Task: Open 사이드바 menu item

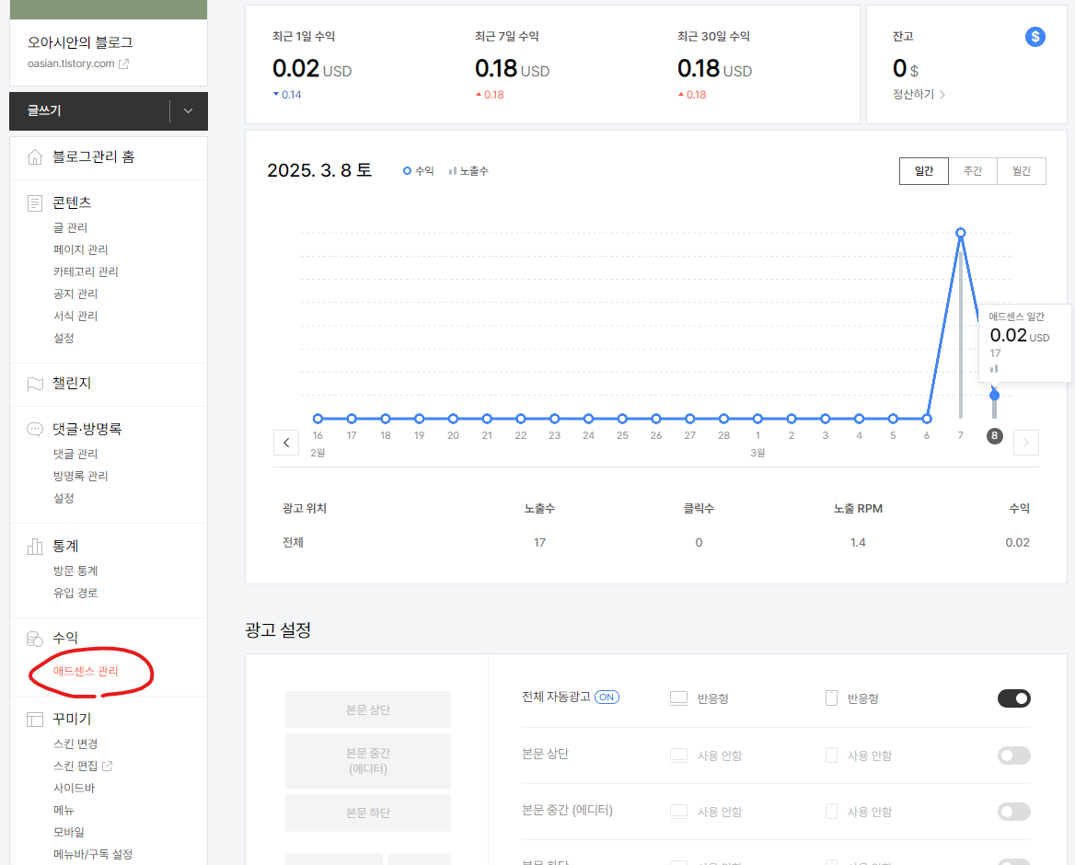Action: [74, 788]
